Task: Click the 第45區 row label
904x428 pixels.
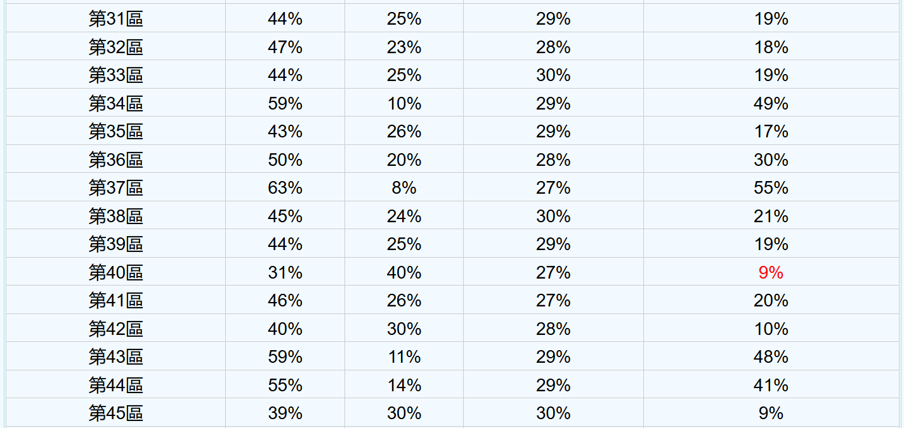Action: click(x=115, y=413)
